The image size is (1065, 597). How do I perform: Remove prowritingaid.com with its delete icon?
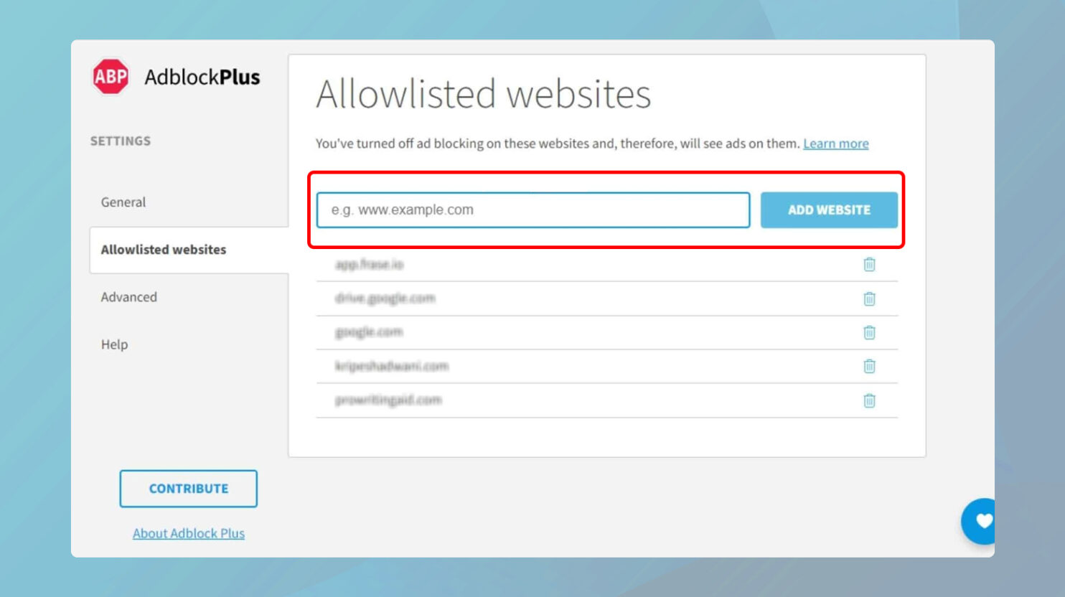(x=869, y=400)
